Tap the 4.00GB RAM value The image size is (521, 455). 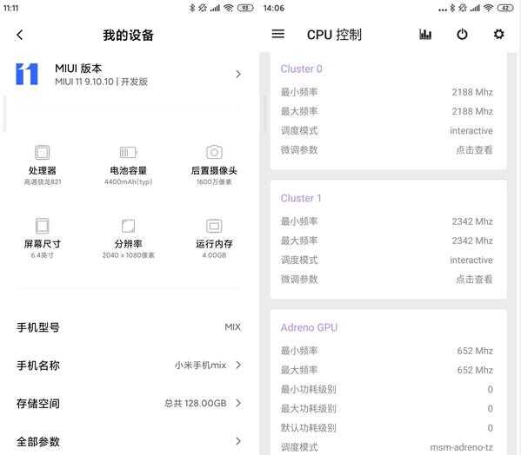pos(214,255)
